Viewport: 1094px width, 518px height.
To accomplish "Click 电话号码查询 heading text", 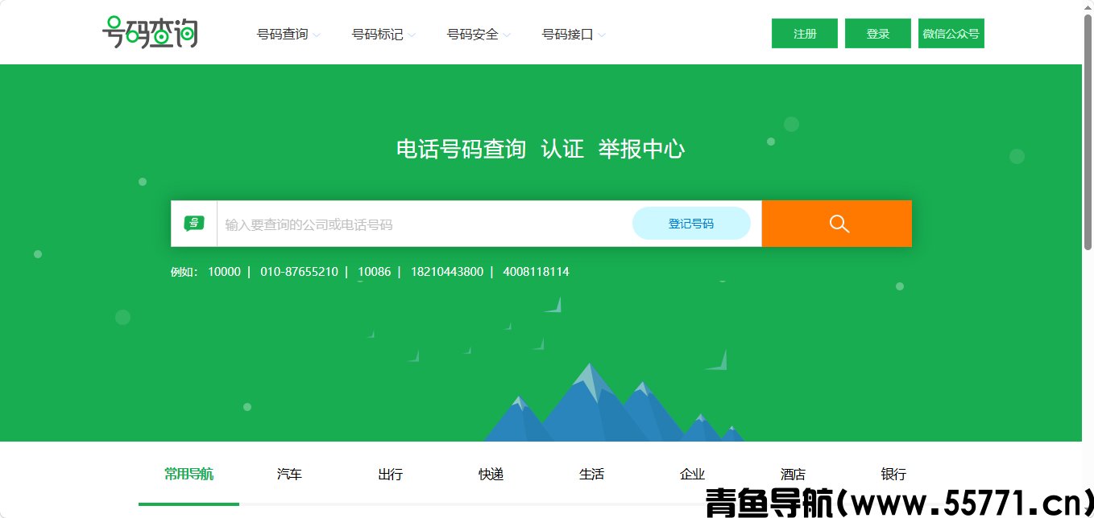I will pyautogui.click(x=461, y=149).
